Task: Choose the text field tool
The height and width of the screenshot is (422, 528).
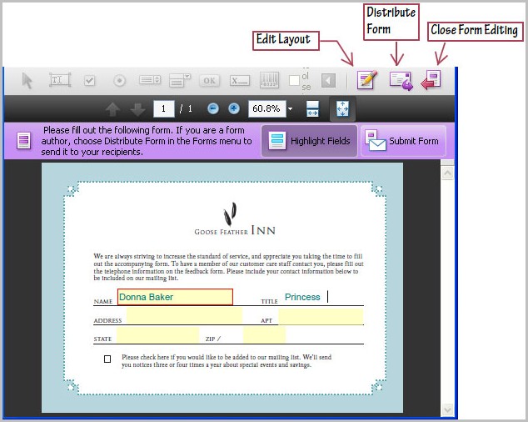Action: 60,80
